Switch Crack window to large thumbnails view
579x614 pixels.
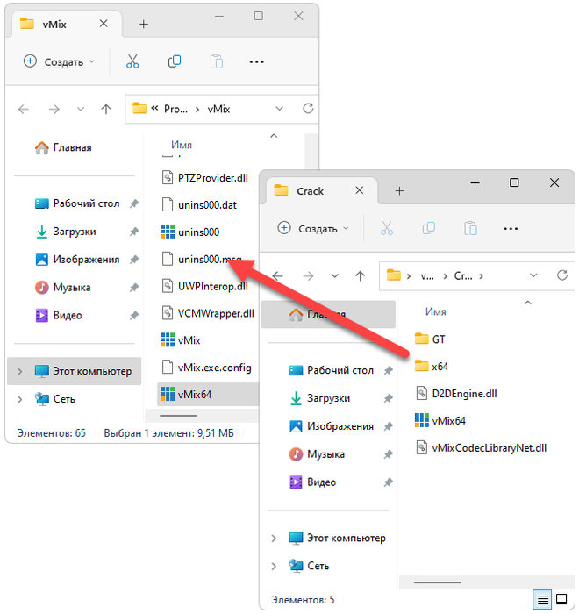coord(561,599)
